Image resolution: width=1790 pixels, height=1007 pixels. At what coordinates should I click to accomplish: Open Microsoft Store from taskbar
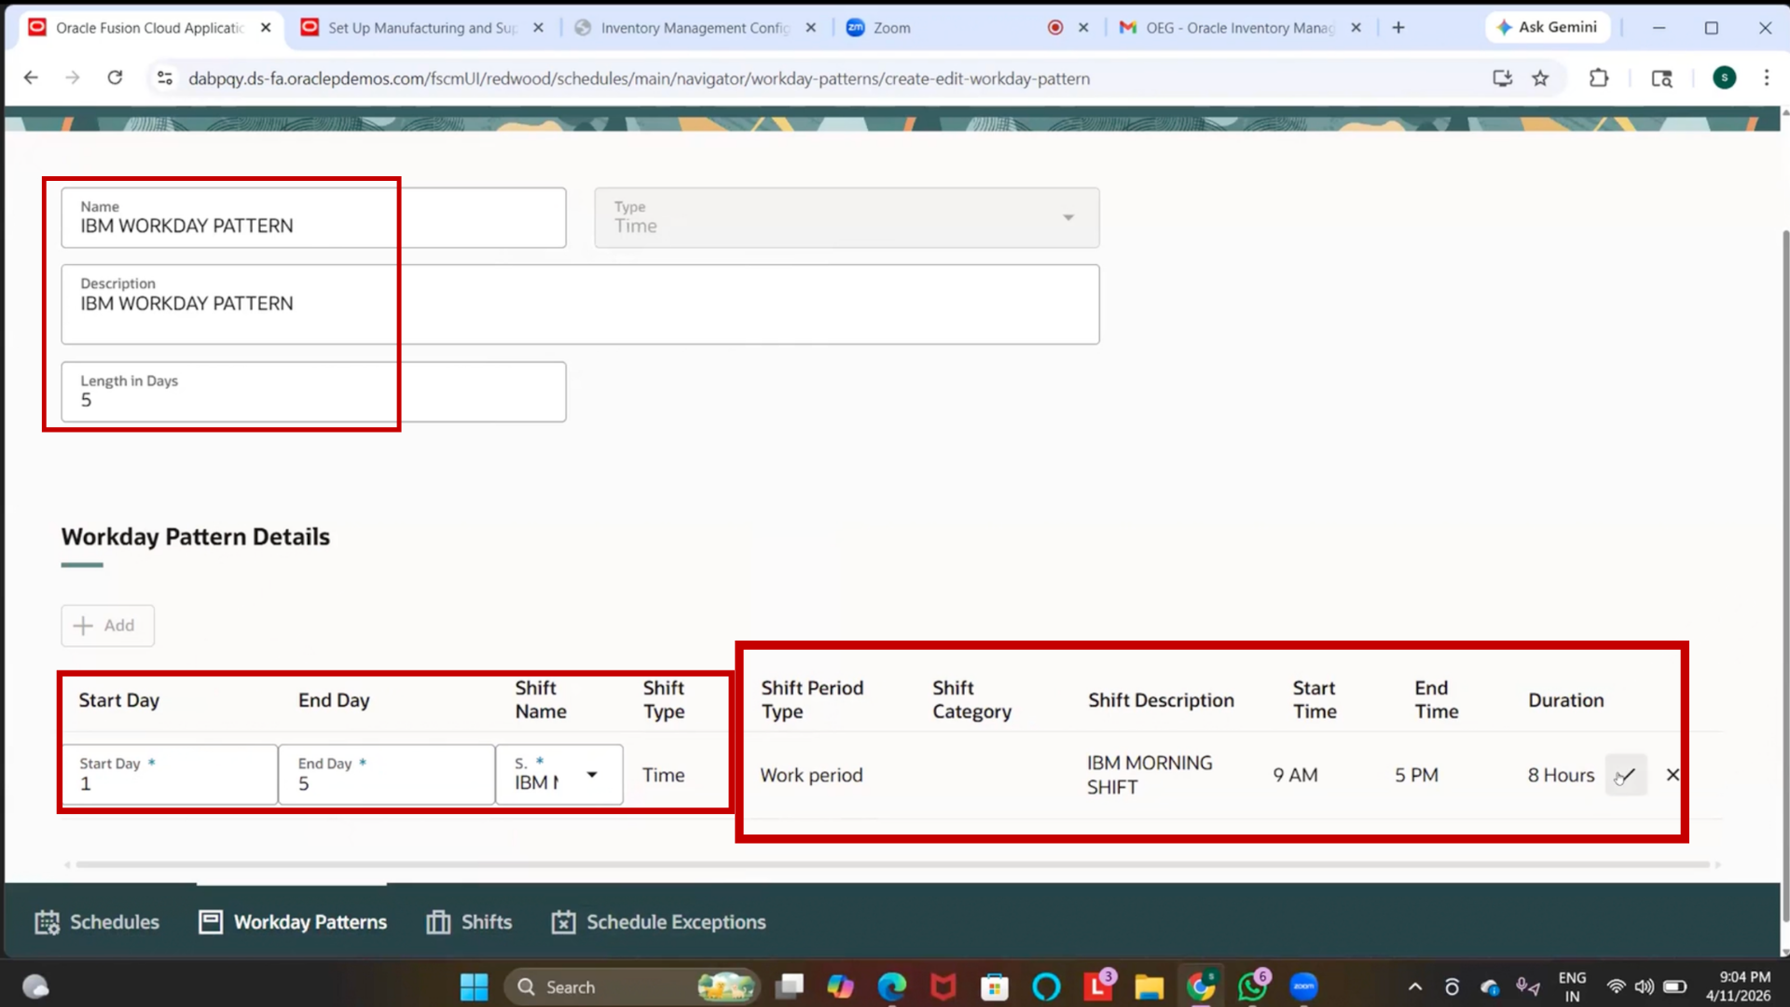(995, 986)
